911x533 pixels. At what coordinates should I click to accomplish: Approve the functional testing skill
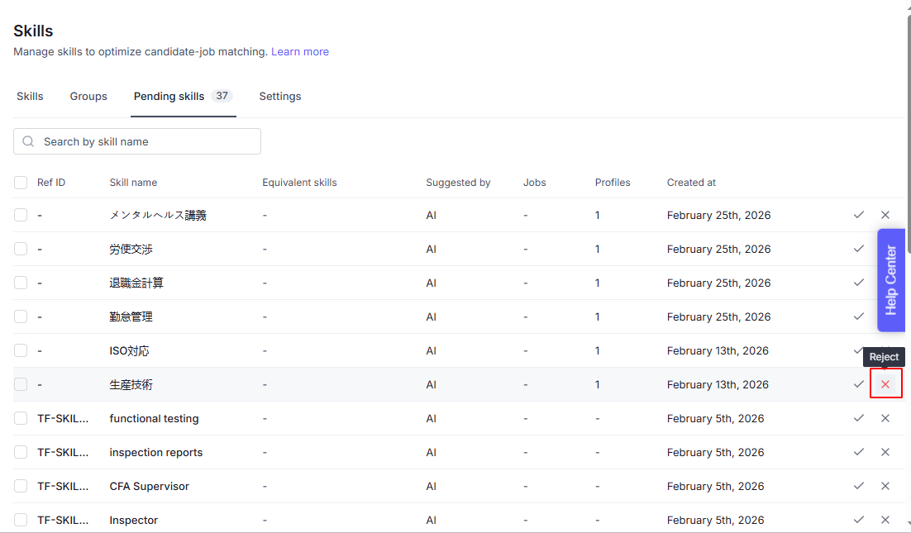[x=859, y=418]
